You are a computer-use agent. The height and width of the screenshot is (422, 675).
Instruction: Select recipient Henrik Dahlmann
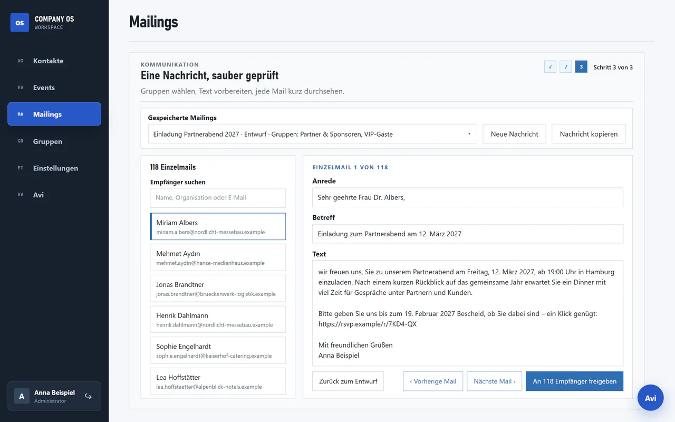pos(218,320)
